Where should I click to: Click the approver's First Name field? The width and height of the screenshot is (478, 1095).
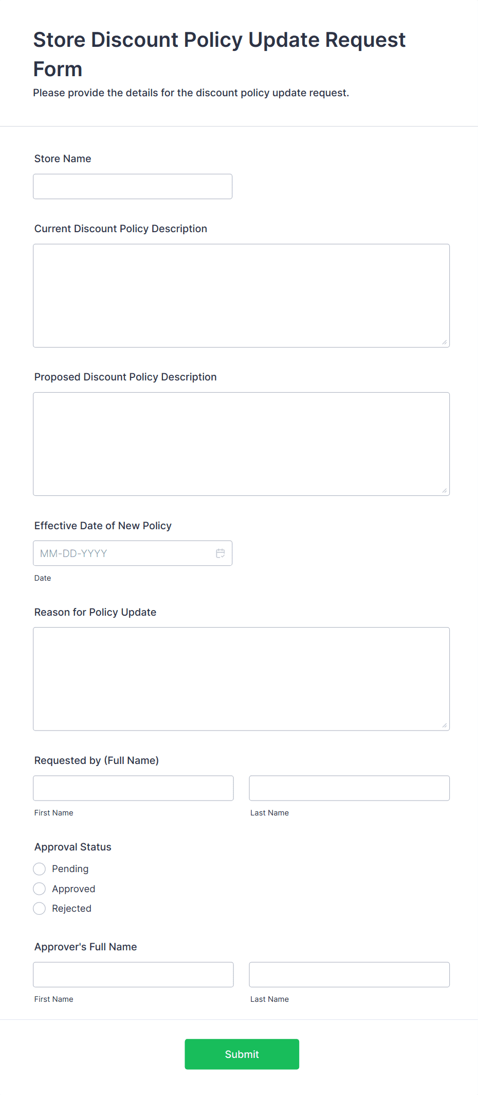(133, 974)
